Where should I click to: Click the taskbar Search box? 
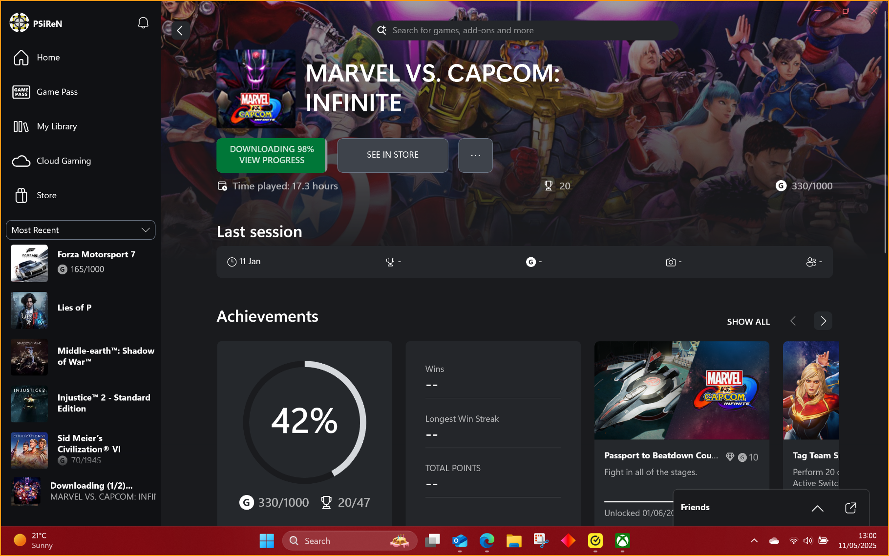click(x=350, y=541)
